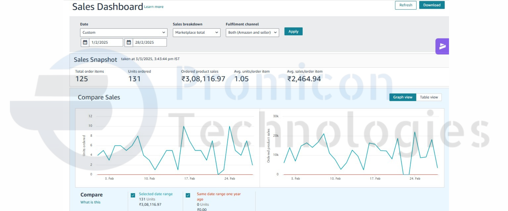
Task: Open the Fulfilment channel dropdown
Action: (x=252, y=32)
